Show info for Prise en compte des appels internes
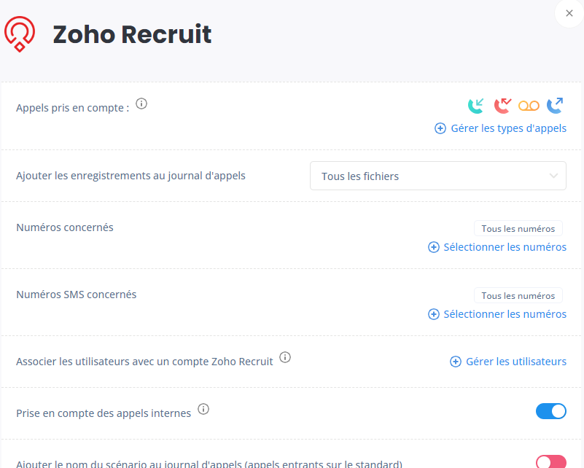The image size is (584, 468). 203,409
